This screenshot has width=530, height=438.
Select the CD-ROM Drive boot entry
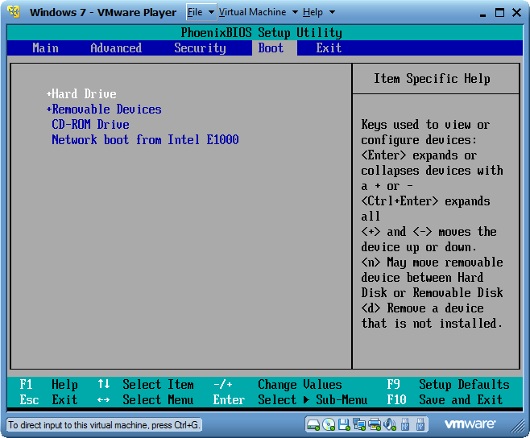point(90,124)
